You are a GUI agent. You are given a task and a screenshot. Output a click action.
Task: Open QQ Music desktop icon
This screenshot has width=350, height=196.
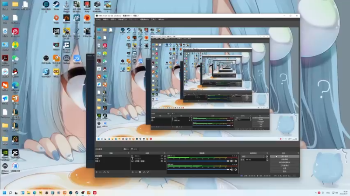click(15, 46)
